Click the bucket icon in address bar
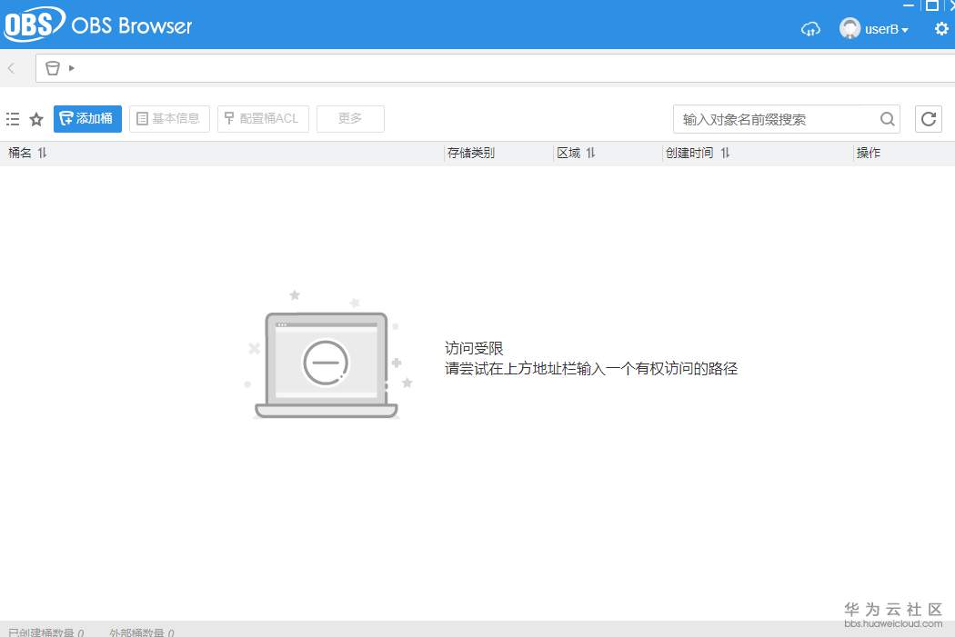Viewport: 955px width, 637px height. (53, 68)
